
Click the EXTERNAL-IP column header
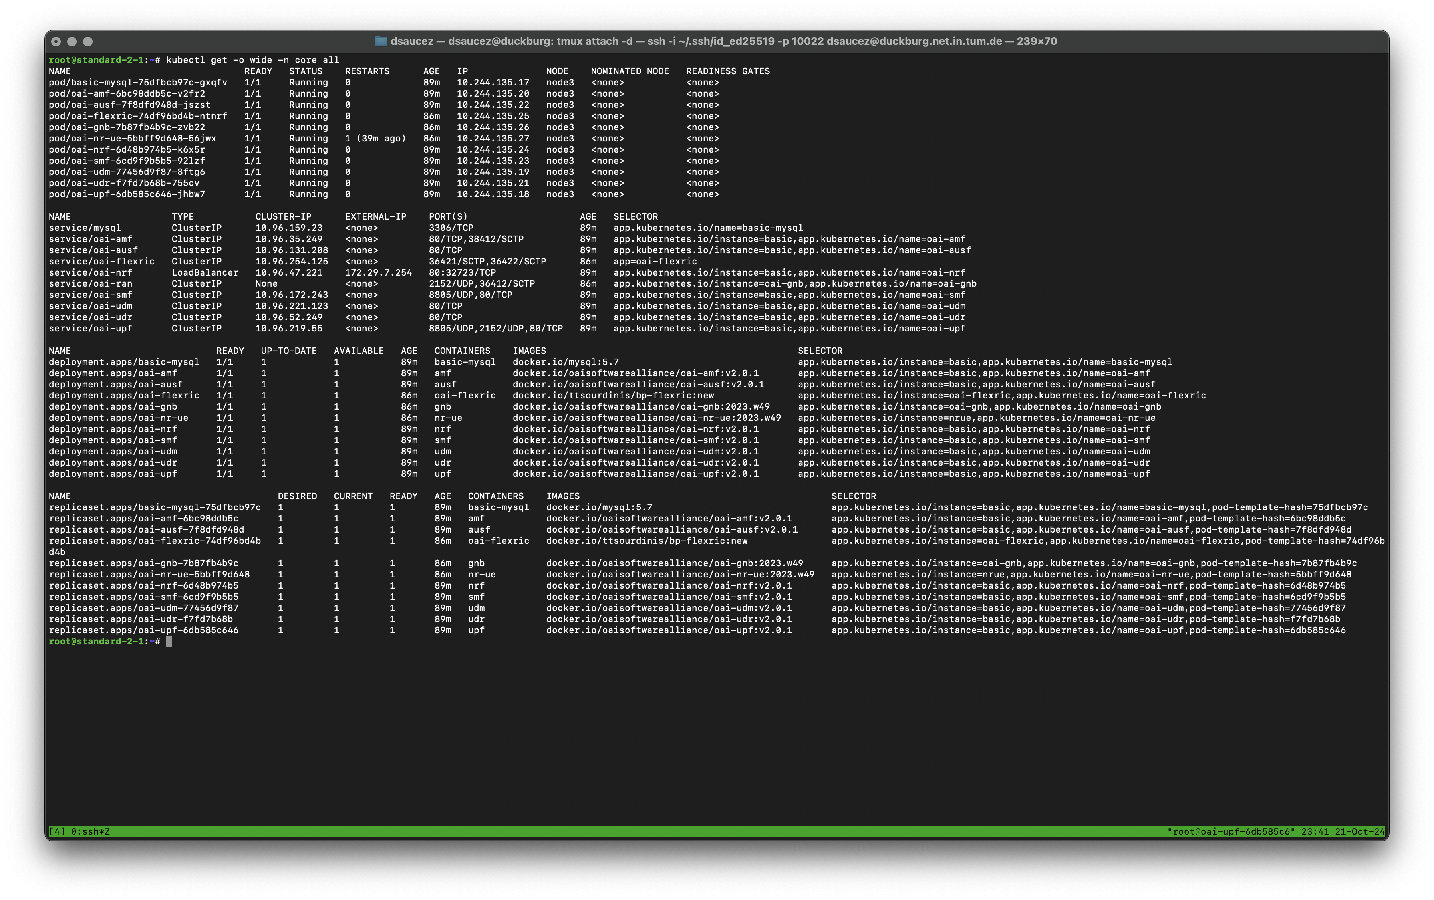376,217
